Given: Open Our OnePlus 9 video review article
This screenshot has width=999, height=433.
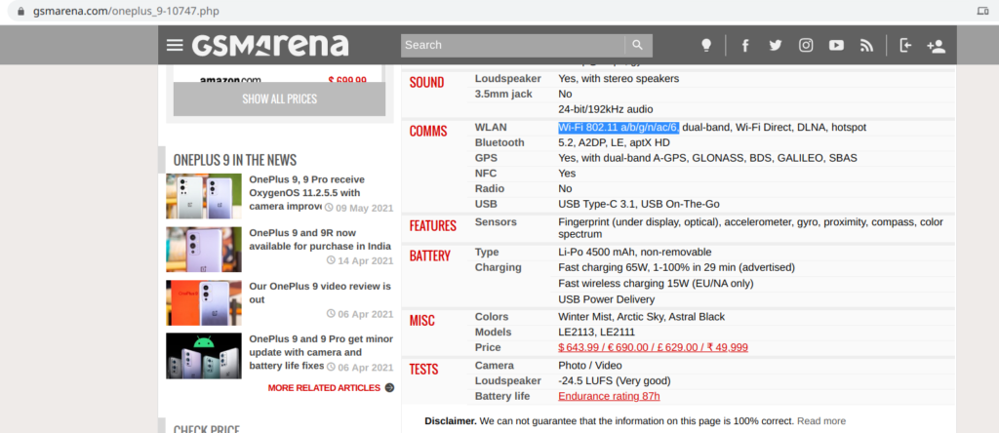Looking at the screenshot, I should pyautogui.click(x=320, y=293).
